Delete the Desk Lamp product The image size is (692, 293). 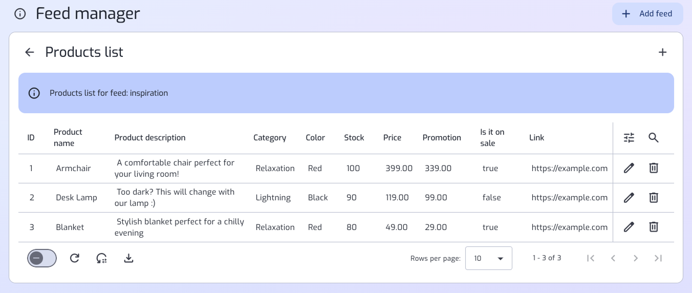tap(654, 197)
